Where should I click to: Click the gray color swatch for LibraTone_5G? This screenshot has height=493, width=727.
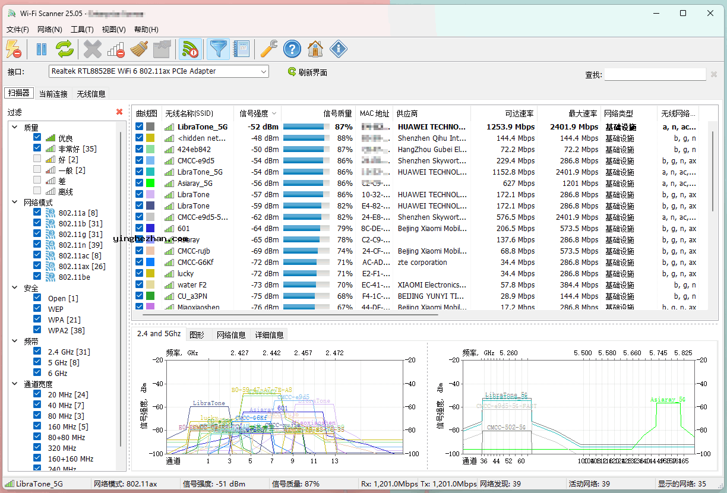(150, 127)
